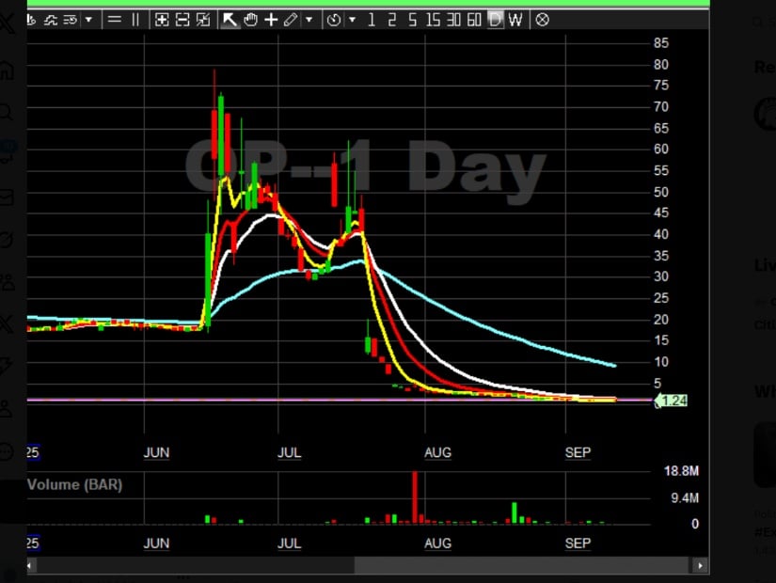Screen dimensions: 776x583
Task: Select the crosshair plus tool
Action: 271,20
